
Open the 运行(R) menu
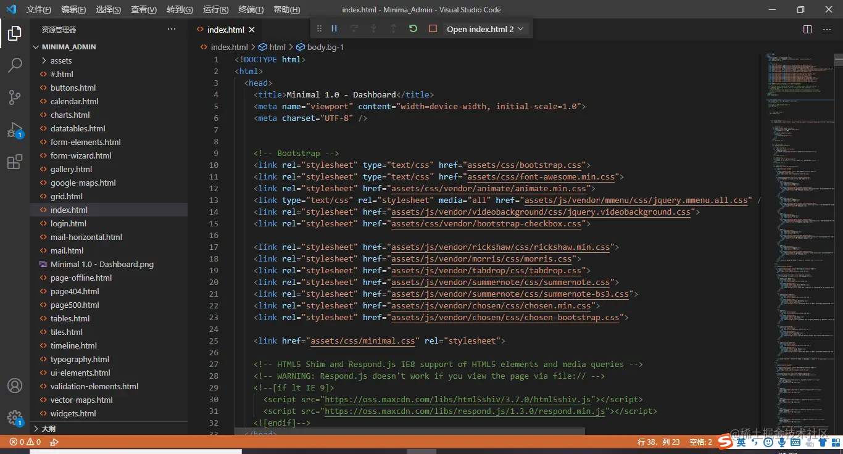click(215, 9)
